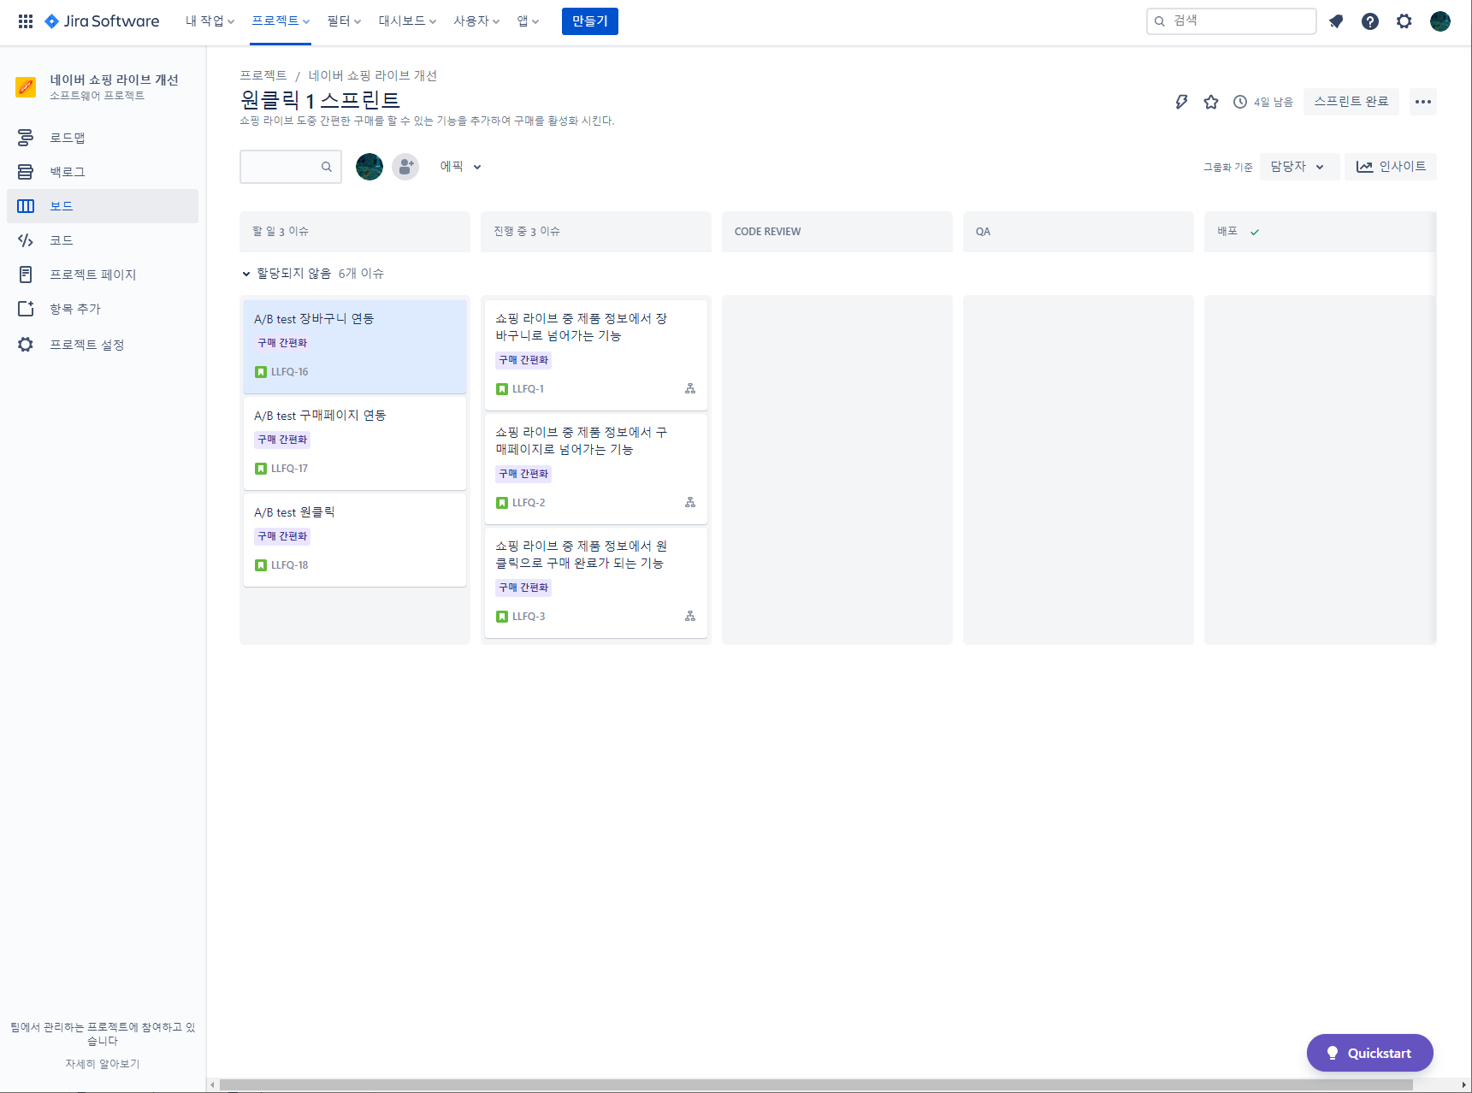The height and width of the screenshot is (1093, 1472).
Task: Click issue key LLFQ-3
Action: pos(529,617)
